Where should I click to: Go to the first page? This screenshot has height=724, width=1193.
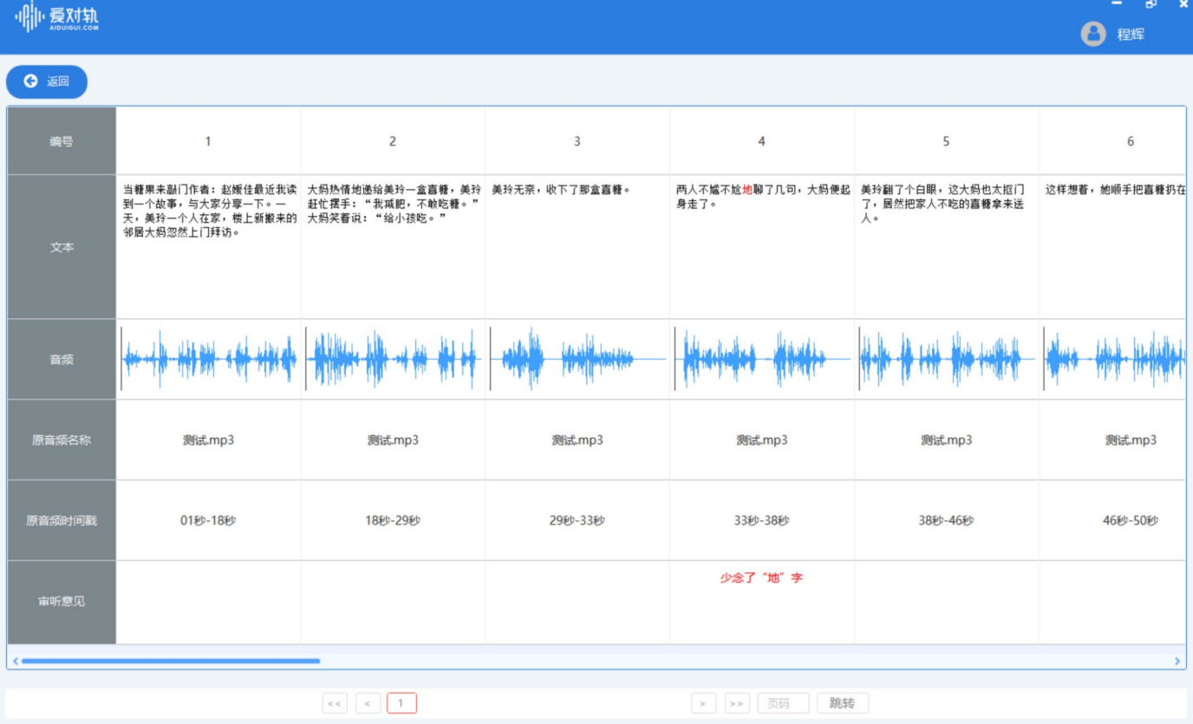coord(335,703)
